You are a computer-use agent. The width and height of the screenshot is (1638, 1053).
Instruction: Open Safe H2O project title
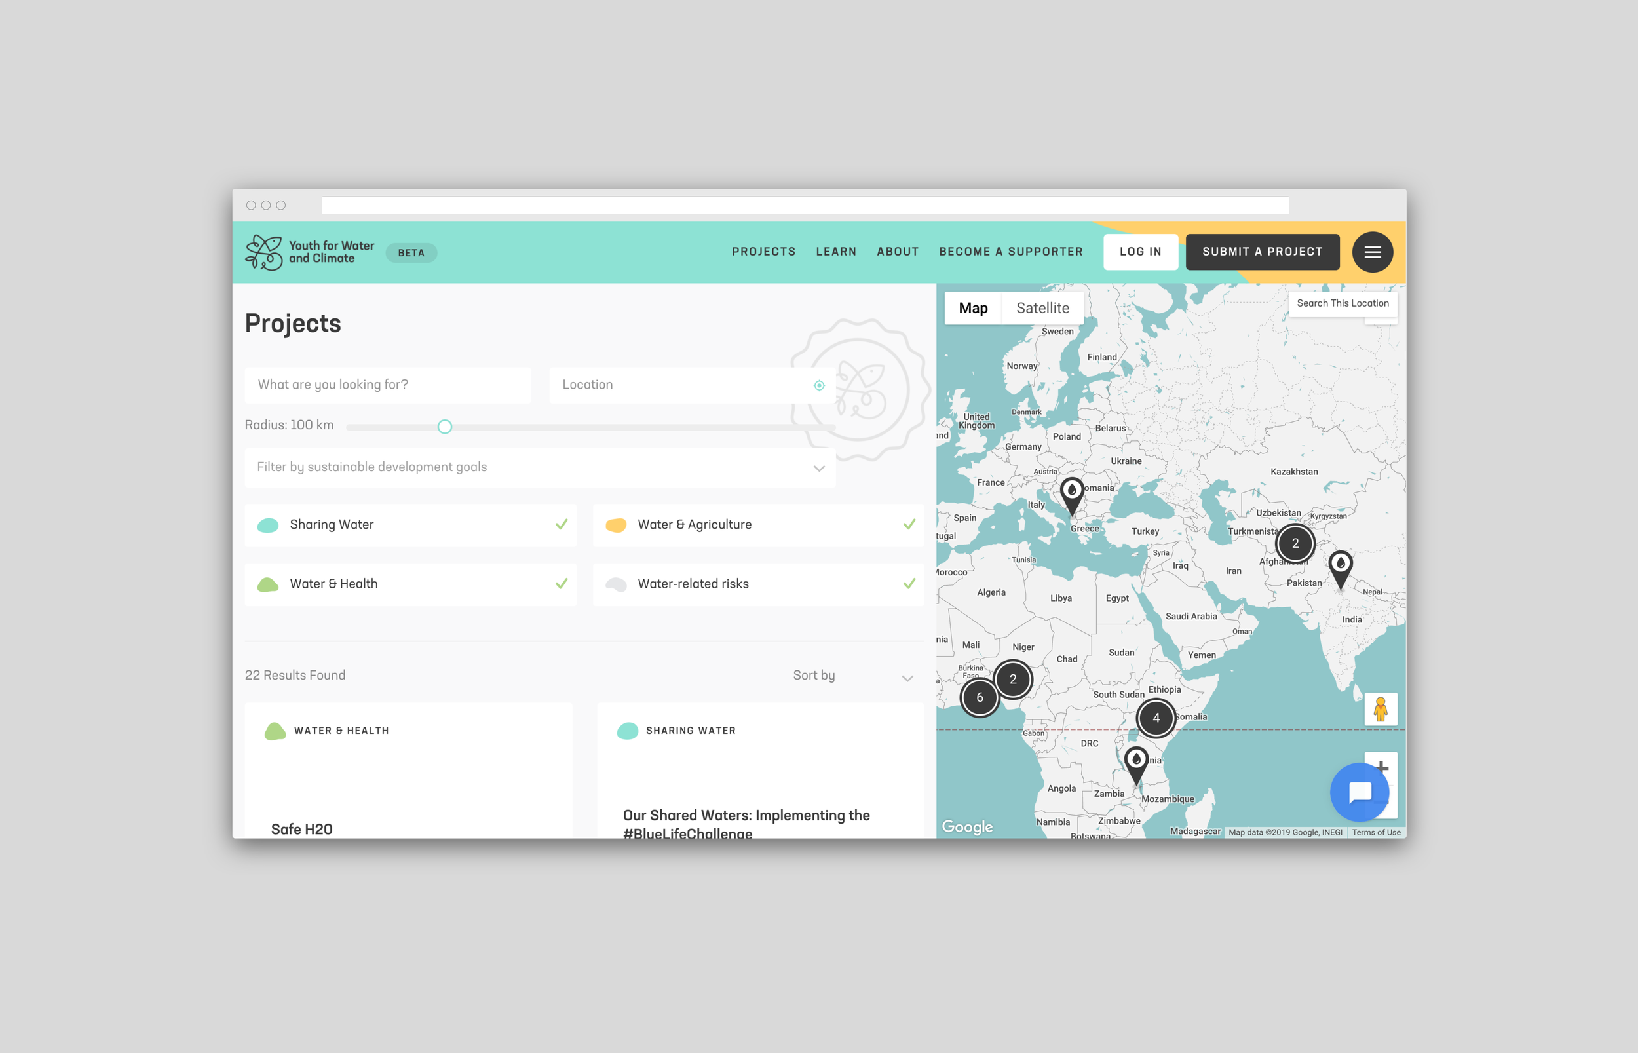pos(301,830)
